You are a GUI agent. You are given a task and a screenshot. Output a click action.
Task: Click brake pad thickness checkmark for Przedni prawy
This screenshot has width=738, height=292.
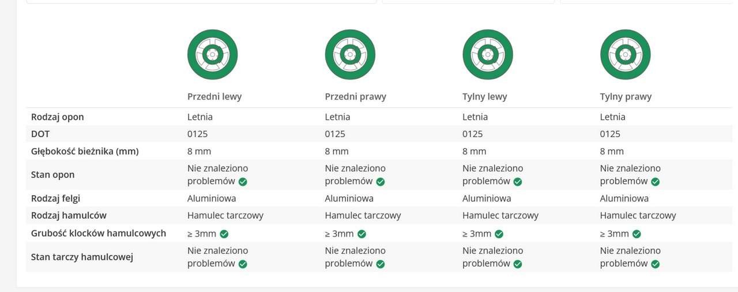(x=362, y=234)
